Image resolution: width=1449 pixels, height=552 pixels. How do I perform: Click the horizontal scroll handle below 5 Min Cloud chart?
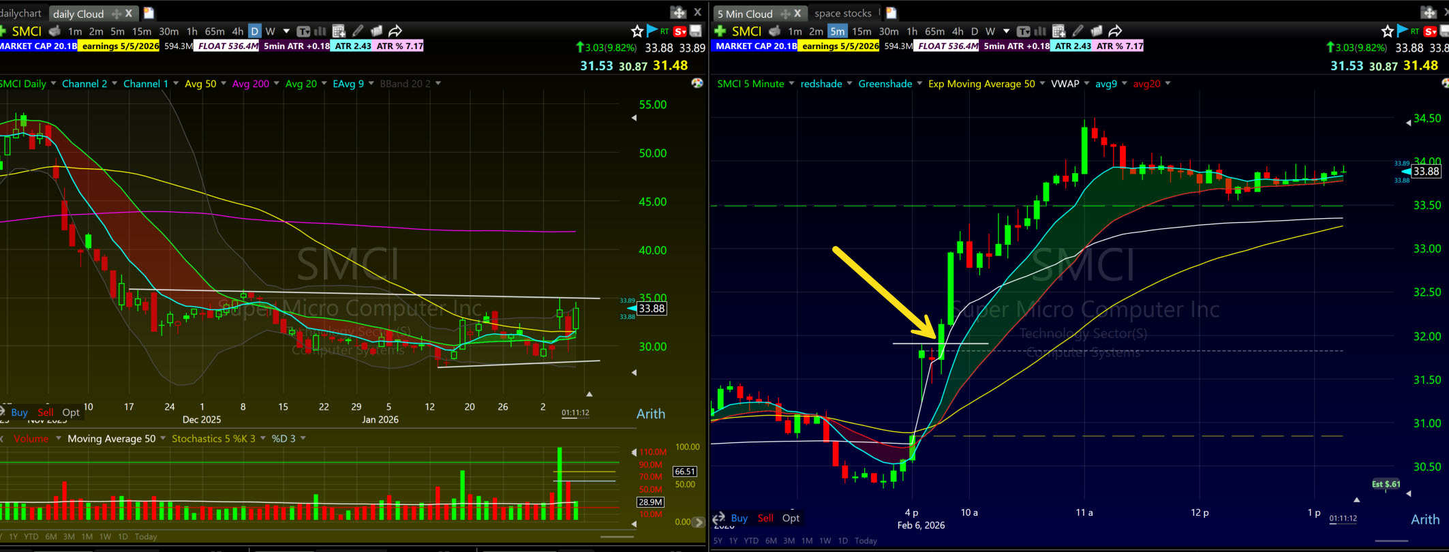coord(1392,541)
